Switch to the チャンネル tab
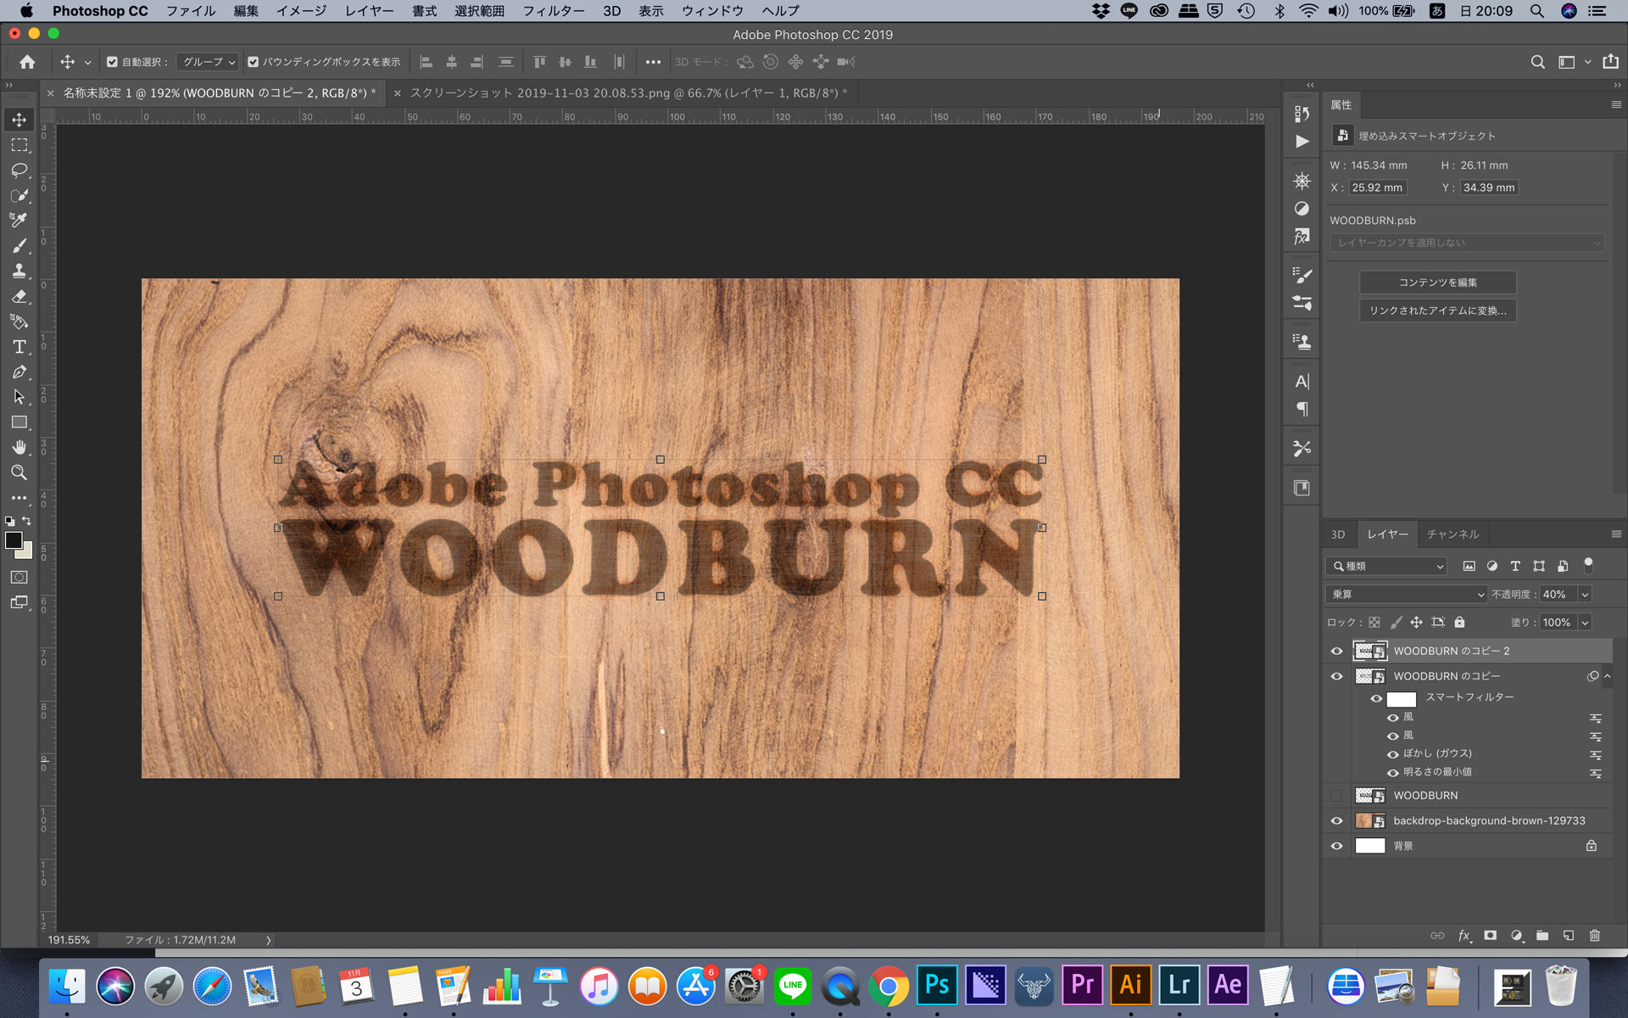Screen dimensions: 1628x1018 1452,534
